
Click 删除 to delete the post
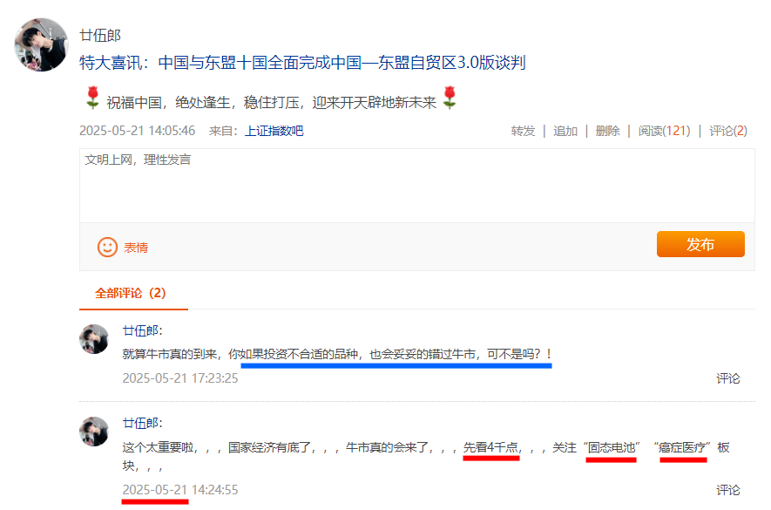click(x=607, y=131)
